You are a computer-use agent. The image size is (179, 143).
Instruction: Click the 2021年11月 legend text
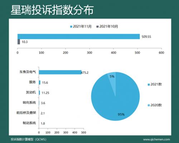click(82, 27)
